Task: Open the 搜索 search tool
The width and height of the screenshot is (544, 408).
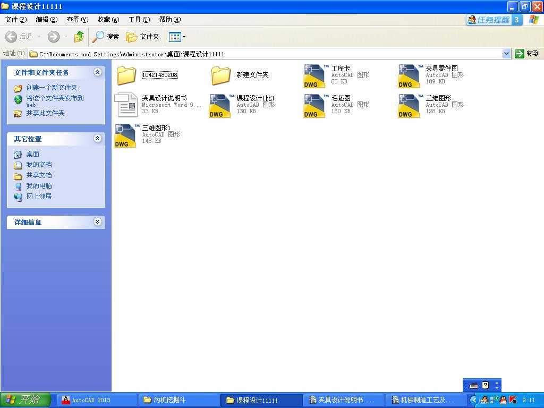Action: pos(106,37)
